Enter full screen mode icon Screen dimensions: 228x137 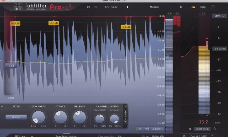click(x=213, y=7)
